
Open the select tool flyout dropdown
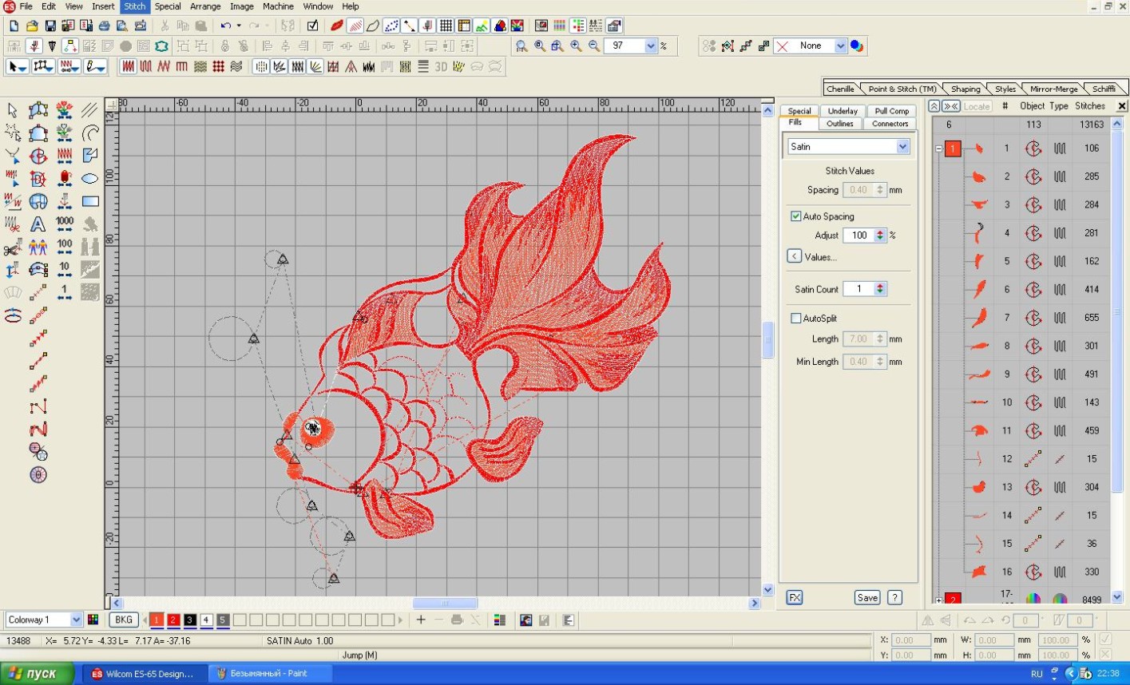[x=23, y=68]
